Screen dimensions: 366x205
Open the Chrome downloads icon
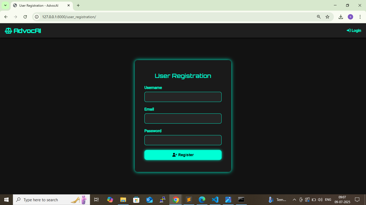(341, 17)
